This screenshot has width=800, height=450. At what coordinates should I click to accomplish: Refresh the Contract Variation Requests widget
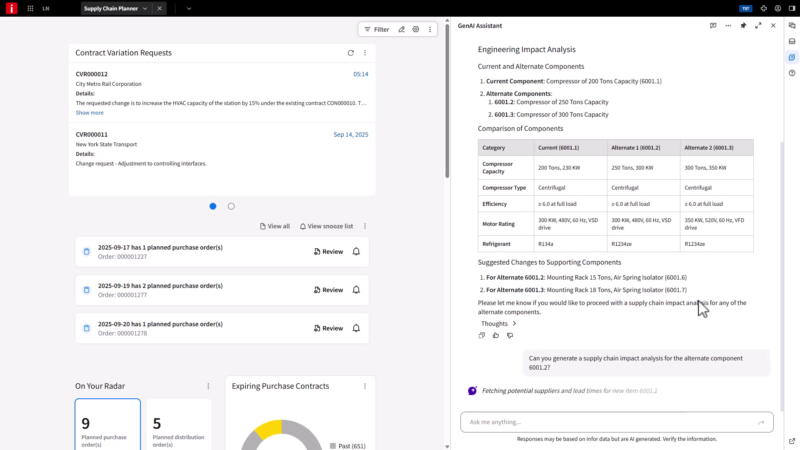point(351,53)
